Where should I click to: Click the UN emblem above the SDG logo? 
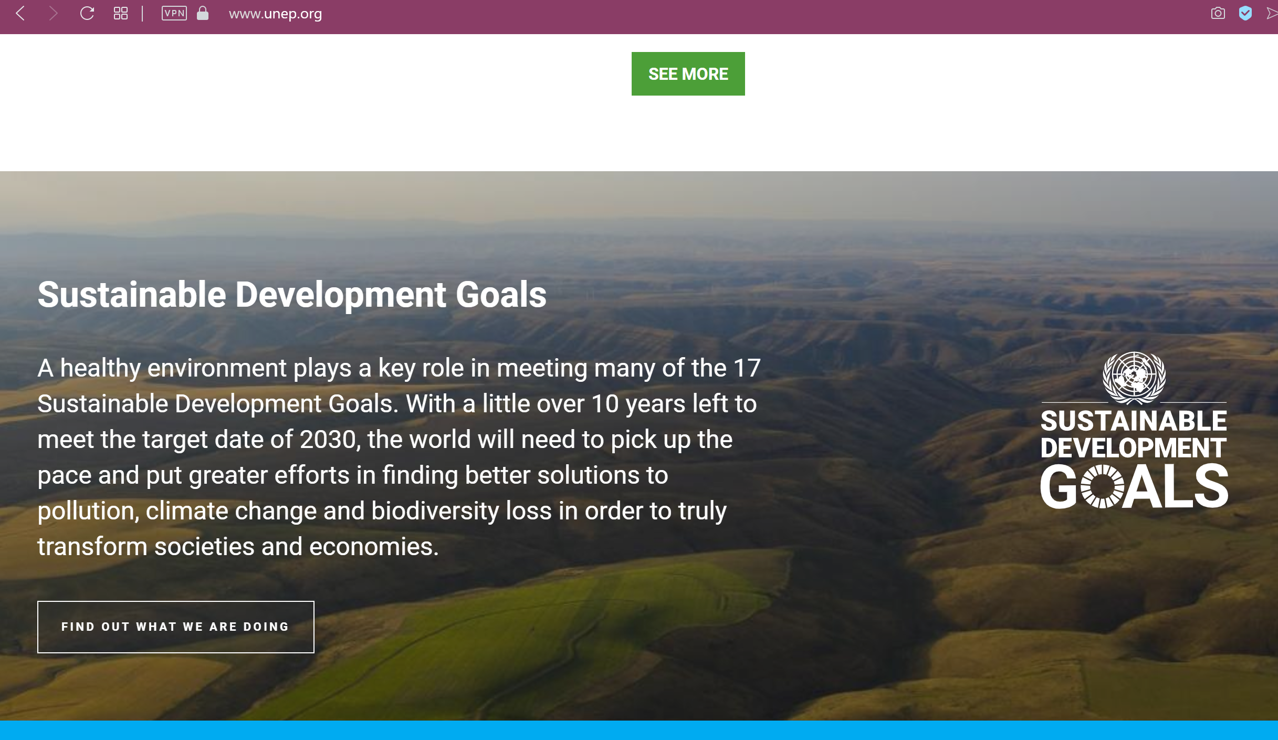pyautogui.click(x=1134, y=377)
